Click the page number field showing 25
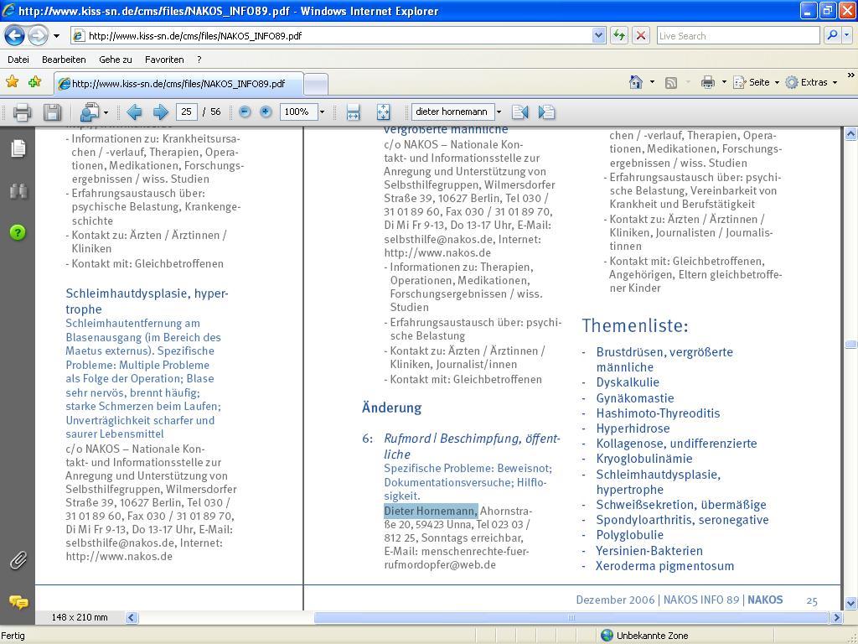 pyautogui.click(x=187, y=112)
